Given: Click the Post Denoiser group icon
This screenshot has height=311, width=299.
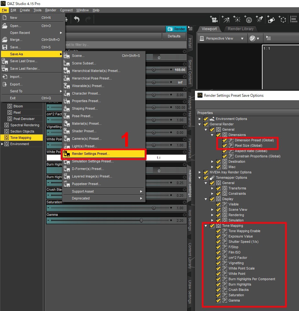Looking at the screenshot, I should [x=10, y=119].
